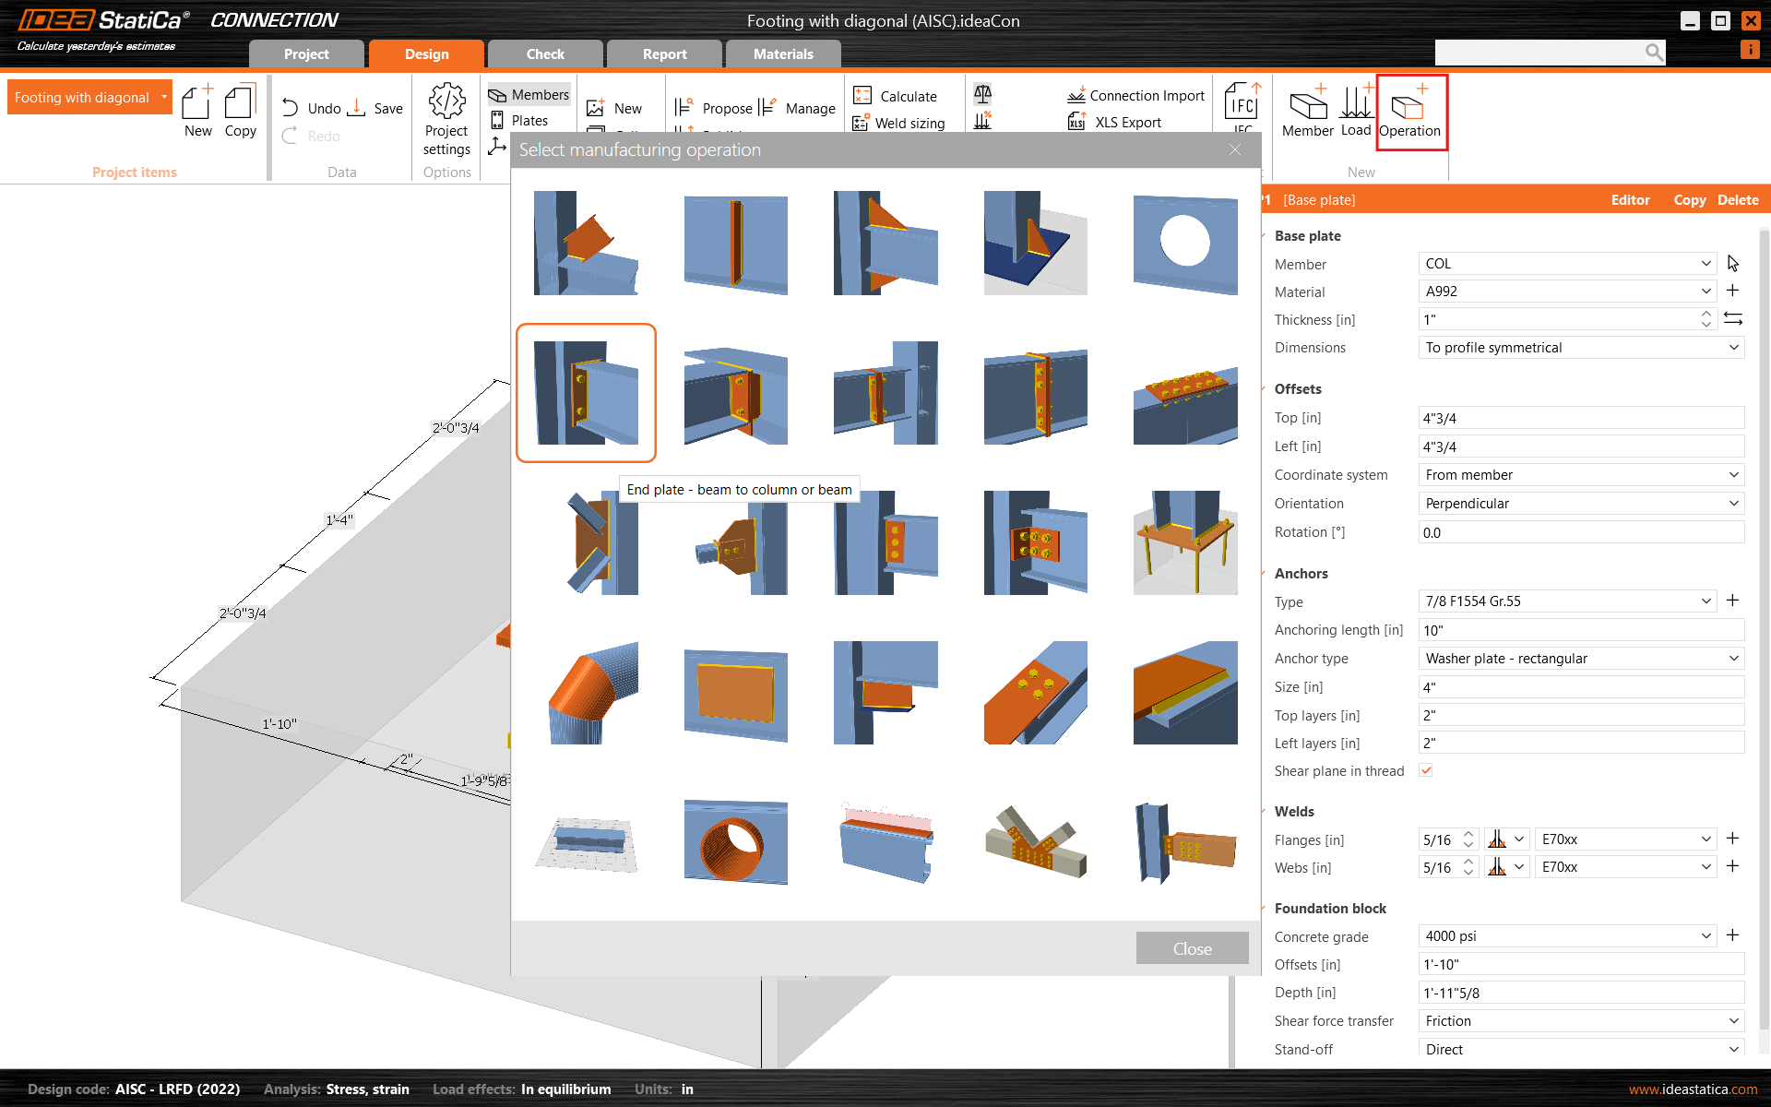Increase plate Thickness with stepper
The width and height of the screenshot is (1771, 1107).
click(x=1706, y=314)
